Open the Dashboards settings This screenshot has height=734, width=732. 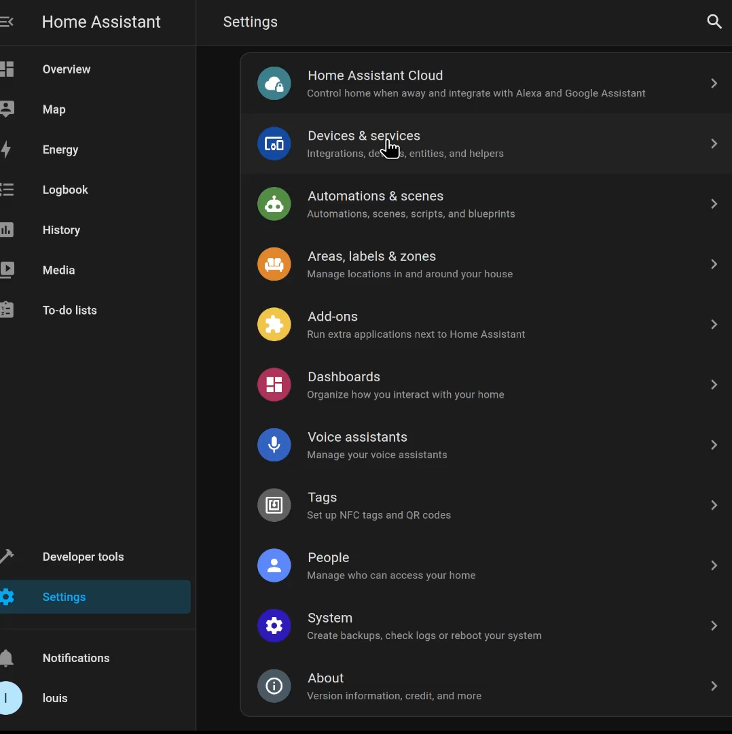click(x=486, y=385)
